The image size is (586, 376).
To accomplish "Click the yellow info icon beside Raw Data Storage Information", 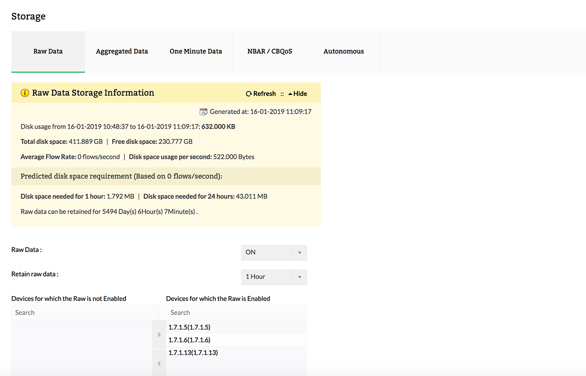I will tap(25, 93).
